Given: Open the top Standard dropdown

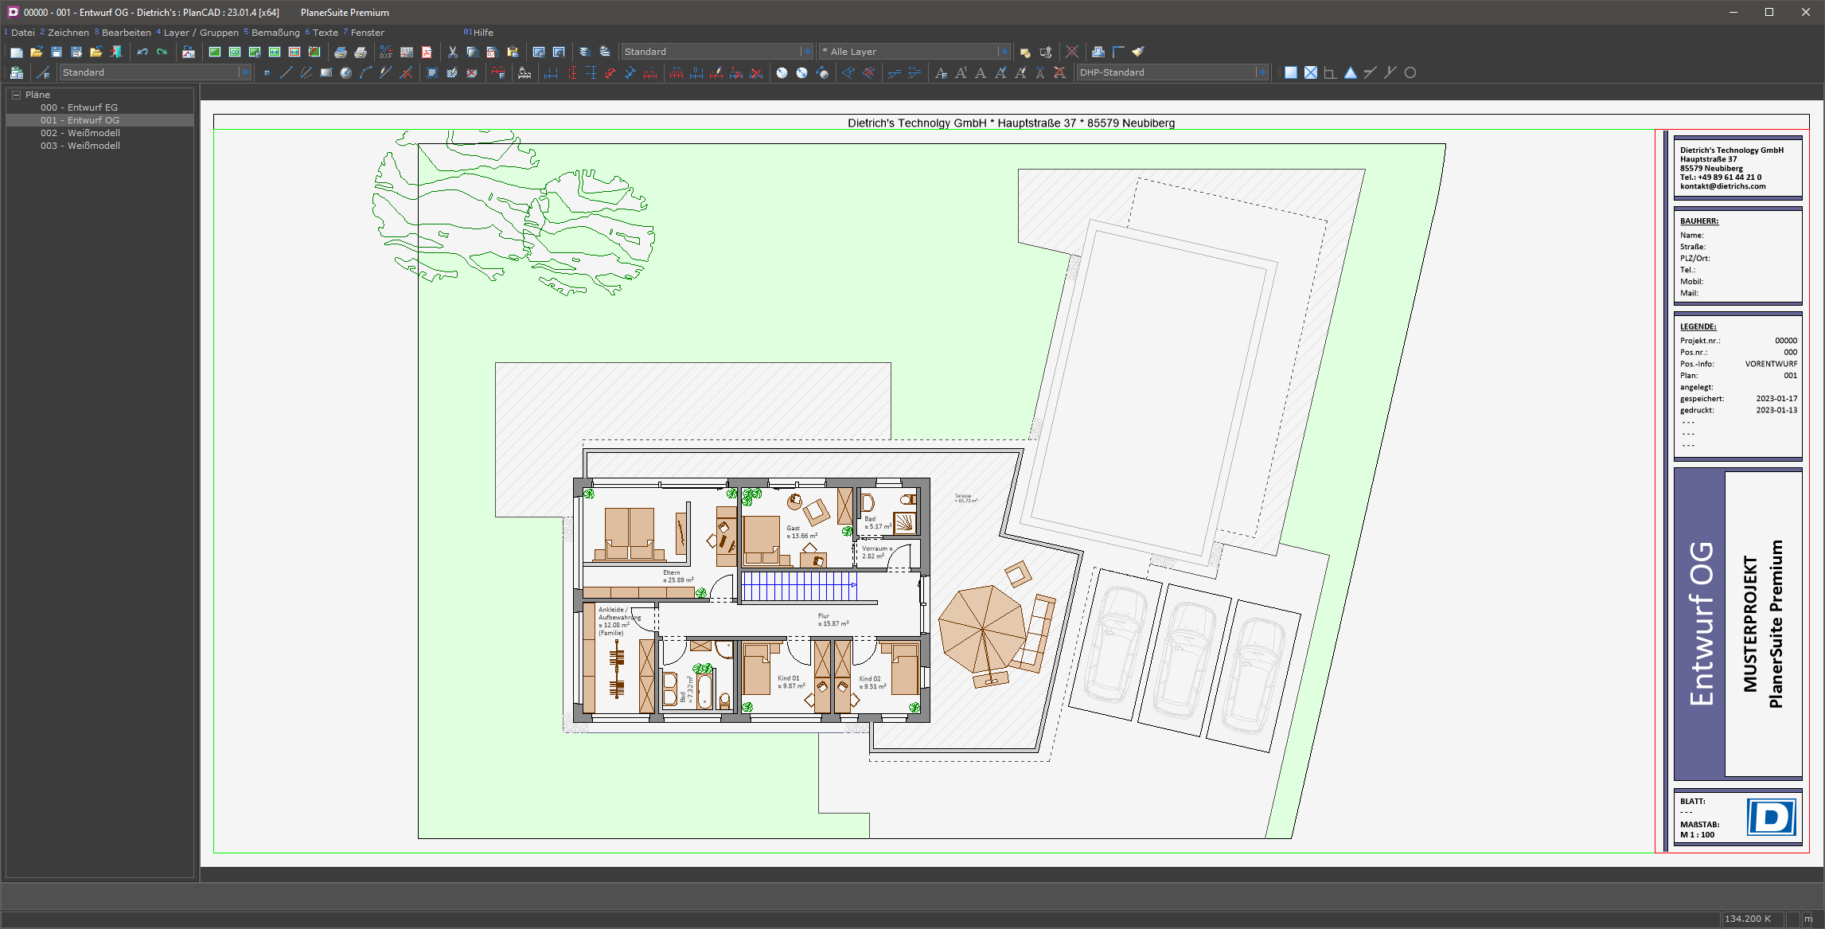Looking at the screenshot, I should 717,52.
